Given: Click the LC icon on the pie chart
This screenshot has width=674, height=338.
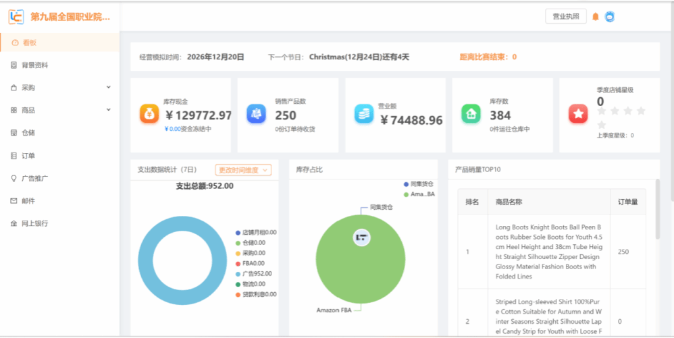Looking at the screenshot, I should [x=362, y=237].
